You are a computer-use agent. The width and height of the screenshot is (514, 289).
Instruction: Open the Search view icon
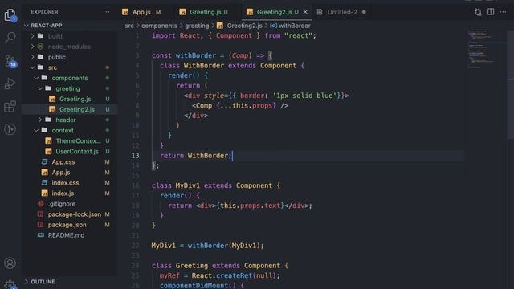pyautogui.click(x=10, y=38)
